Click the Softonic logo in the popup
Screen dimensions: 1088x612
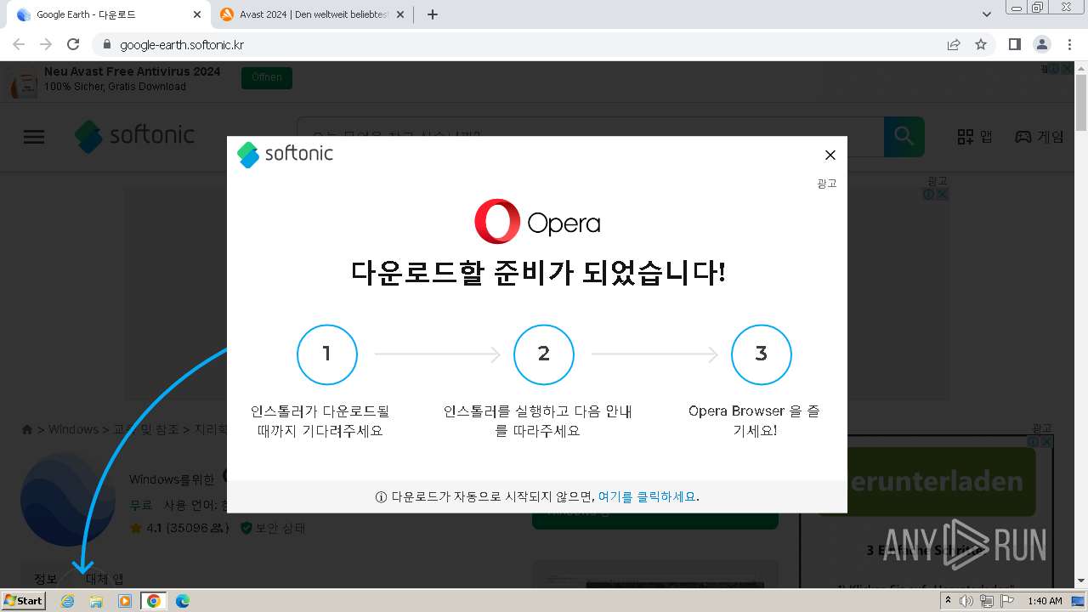pyautogui.click(x=285, y=155)
